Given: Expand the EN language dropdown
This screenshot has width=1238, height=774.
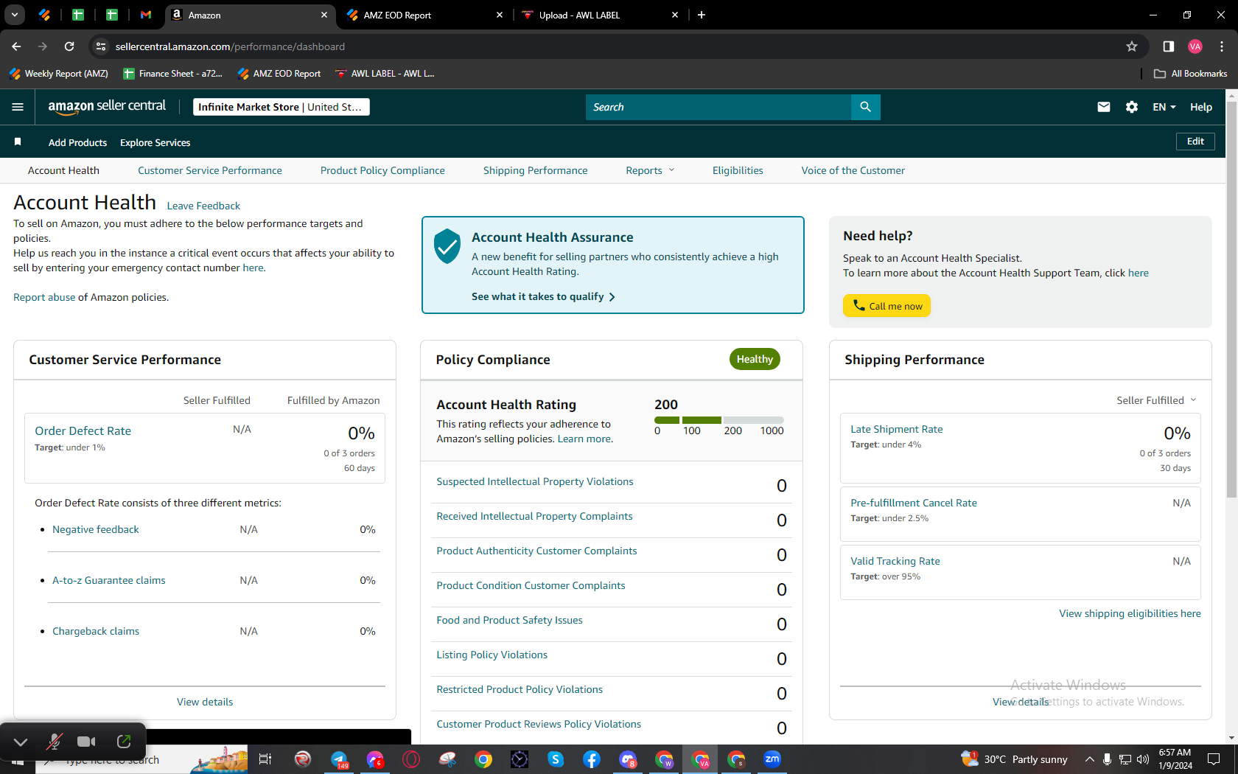Looking at the screenshot, I should click(1164, 107).
